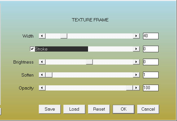The height and width of the screenshot is (121, 177).
Task: Load saved frame settings
Action: click(74, 109)
